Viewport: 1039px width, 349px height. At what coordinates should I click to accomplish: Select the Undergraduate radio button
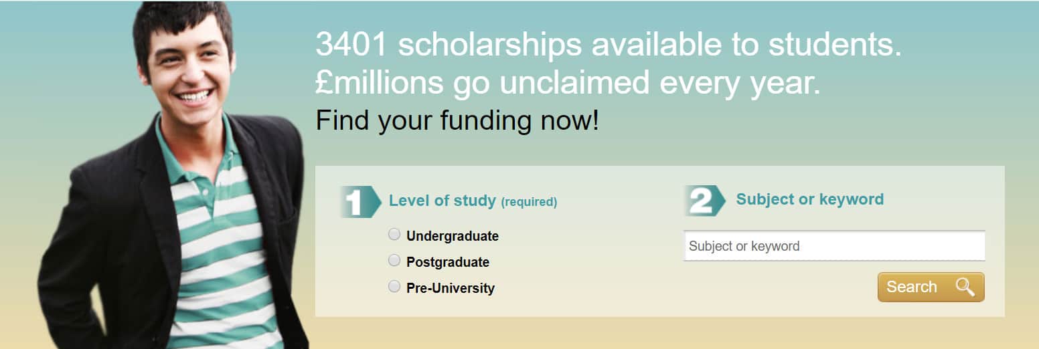point(394,234)
